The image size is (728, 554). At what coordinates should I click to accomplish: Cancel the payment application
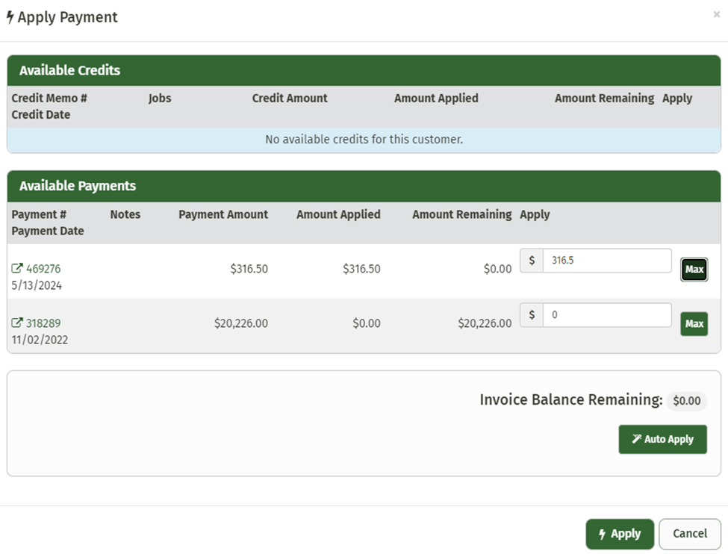click(689, 534)
